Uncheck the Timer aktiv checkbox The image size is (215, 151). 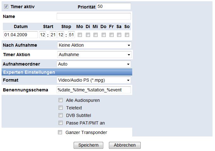[6, 6]
